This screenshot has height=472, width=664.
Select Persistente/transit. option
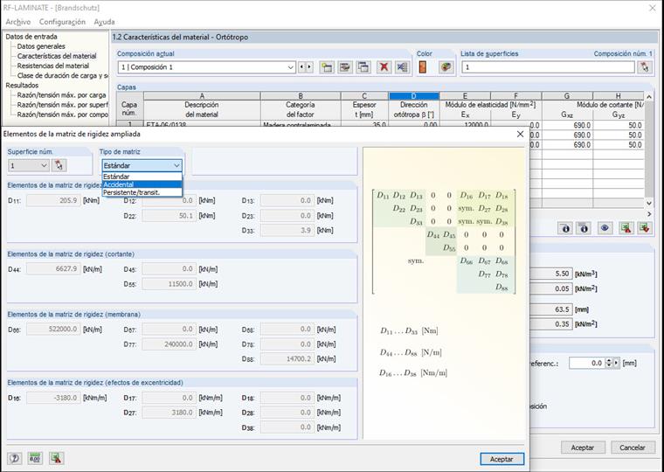tap(142, 192)
